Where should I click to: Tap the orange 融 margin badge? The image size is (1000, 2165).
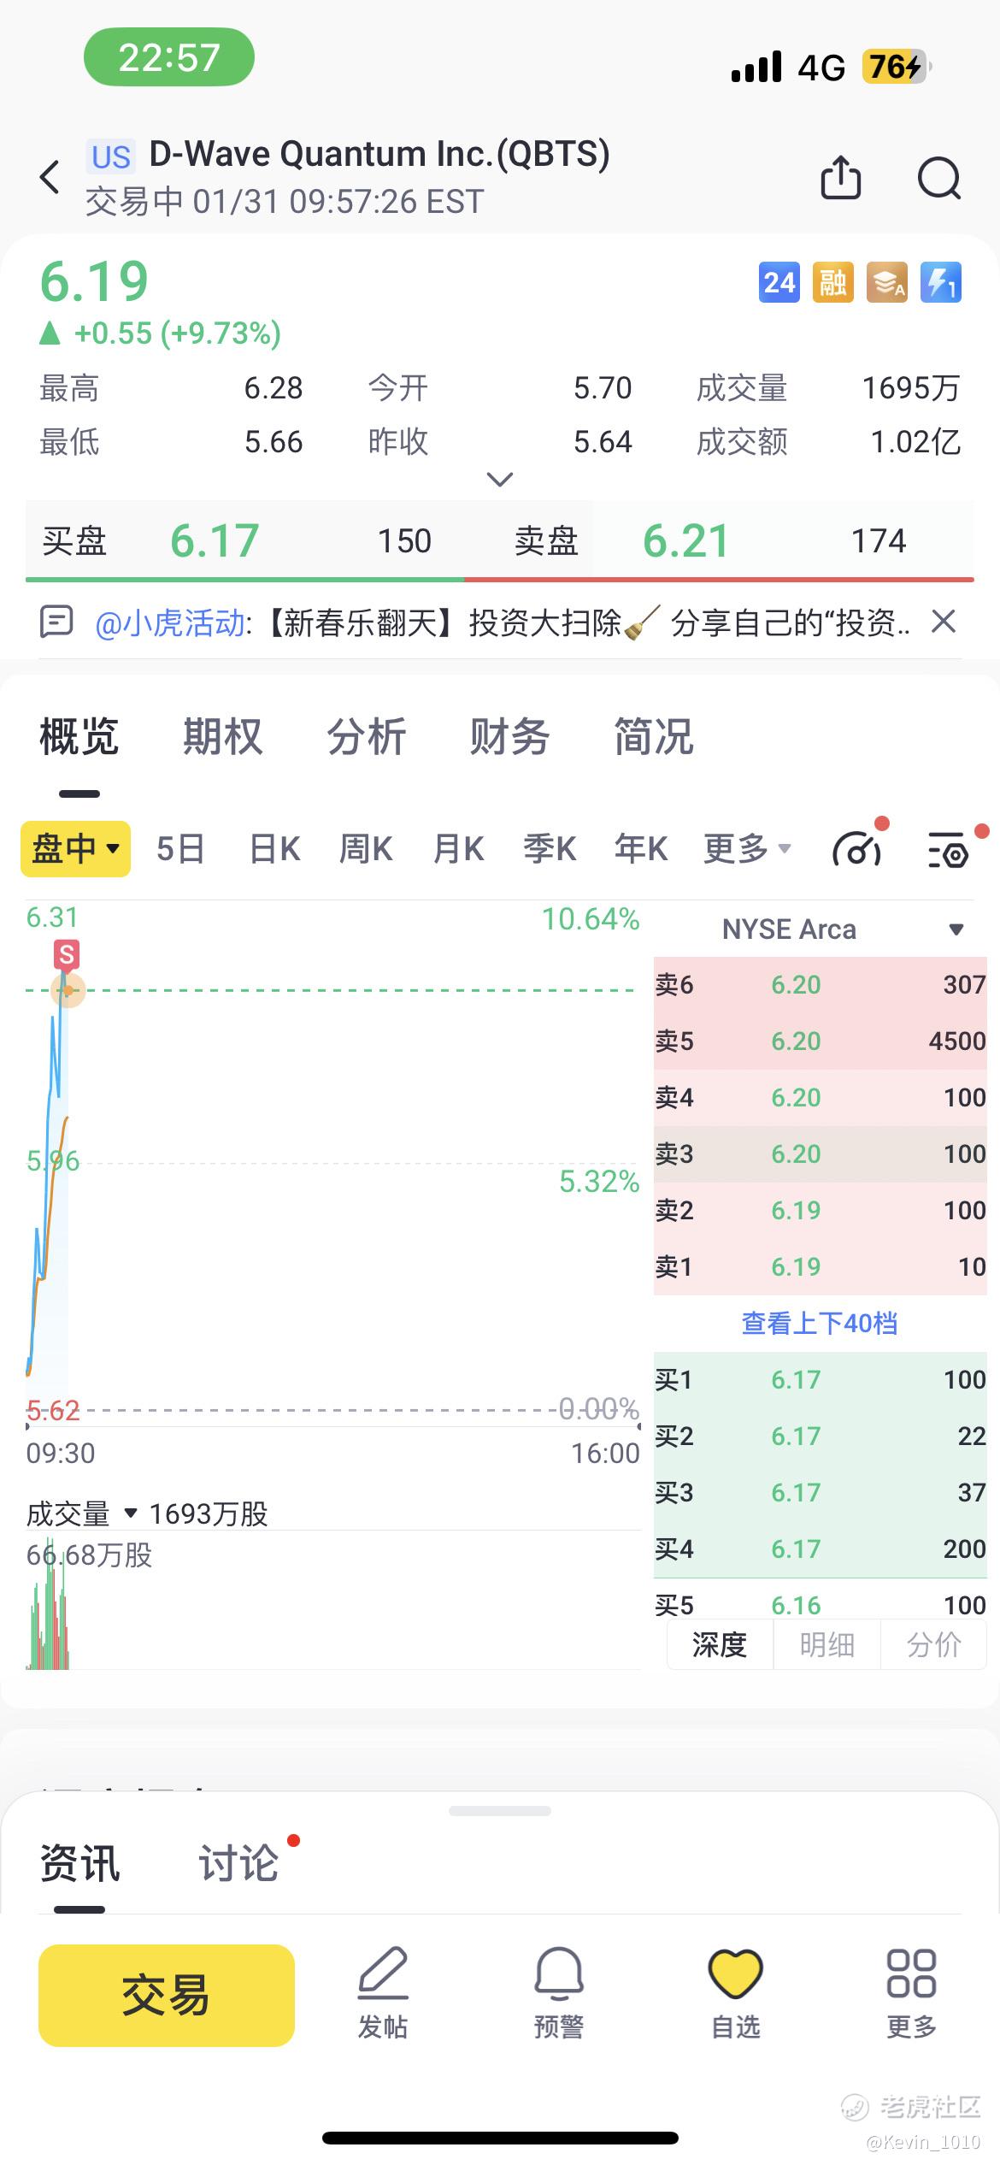click(833, 282)
